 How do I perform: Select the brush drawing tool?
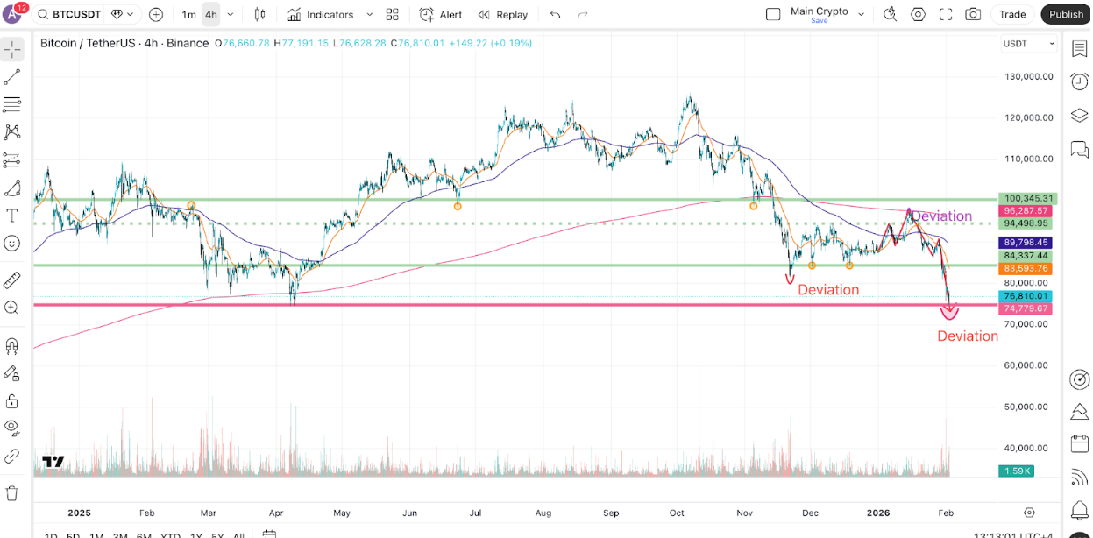[x=12, y=188]
